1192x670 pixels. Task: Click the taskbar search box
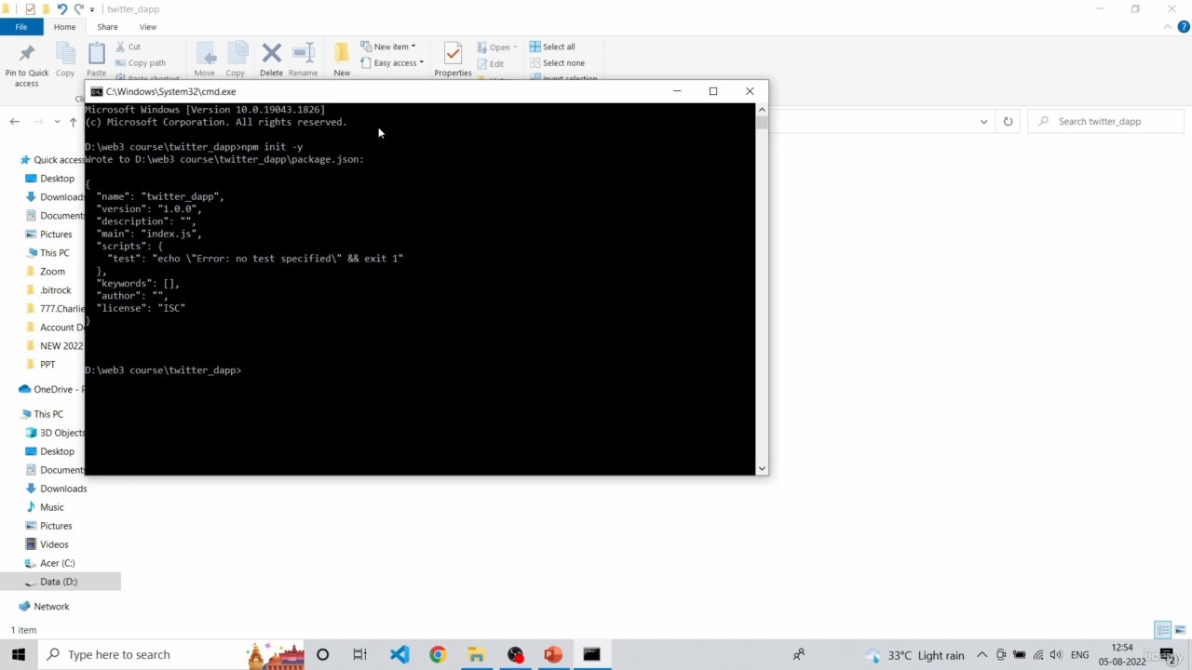point(172,654)
